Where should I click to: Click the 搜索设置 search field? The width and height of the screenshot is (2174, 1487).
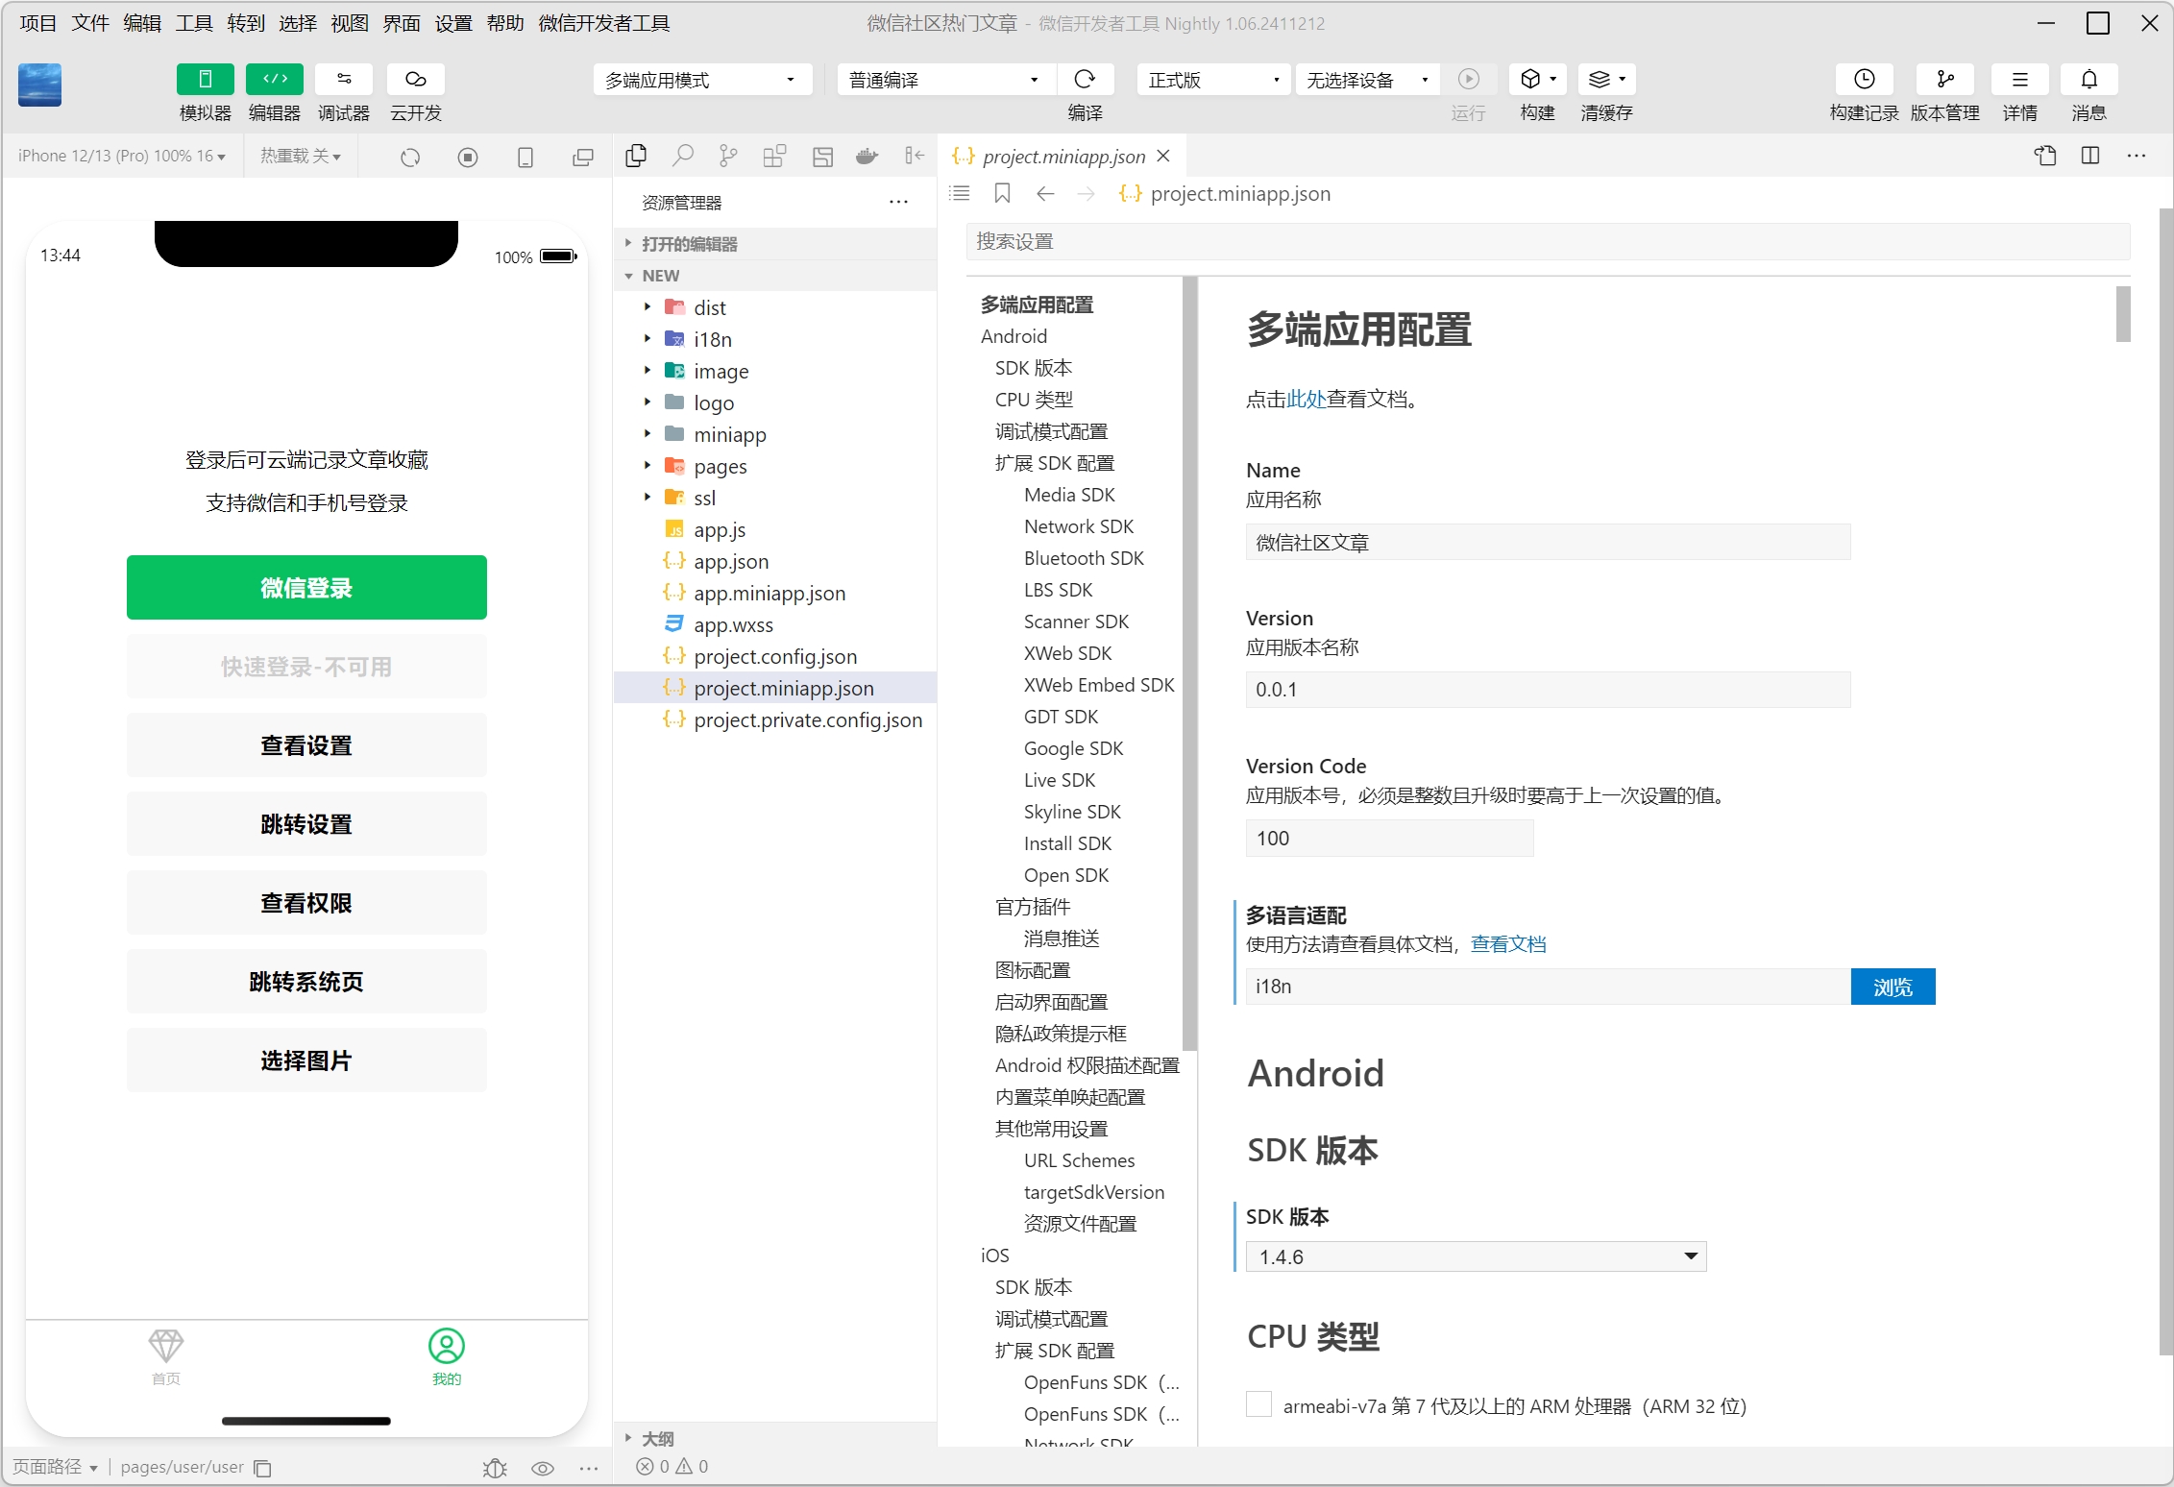1548,241
